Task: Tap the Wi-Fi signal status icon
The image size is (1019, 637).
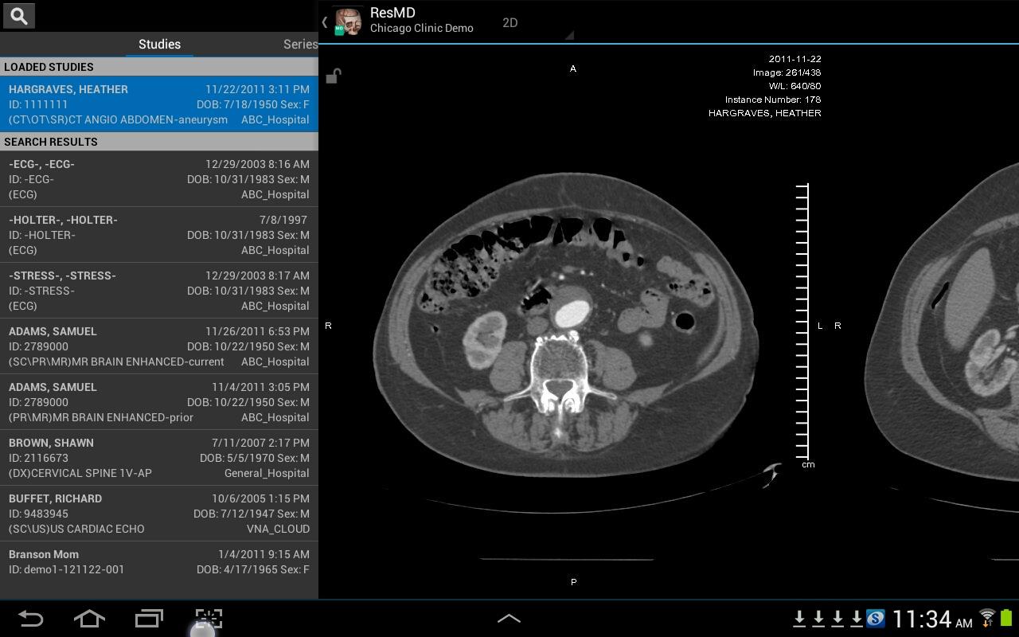Action: click(987, 618)
